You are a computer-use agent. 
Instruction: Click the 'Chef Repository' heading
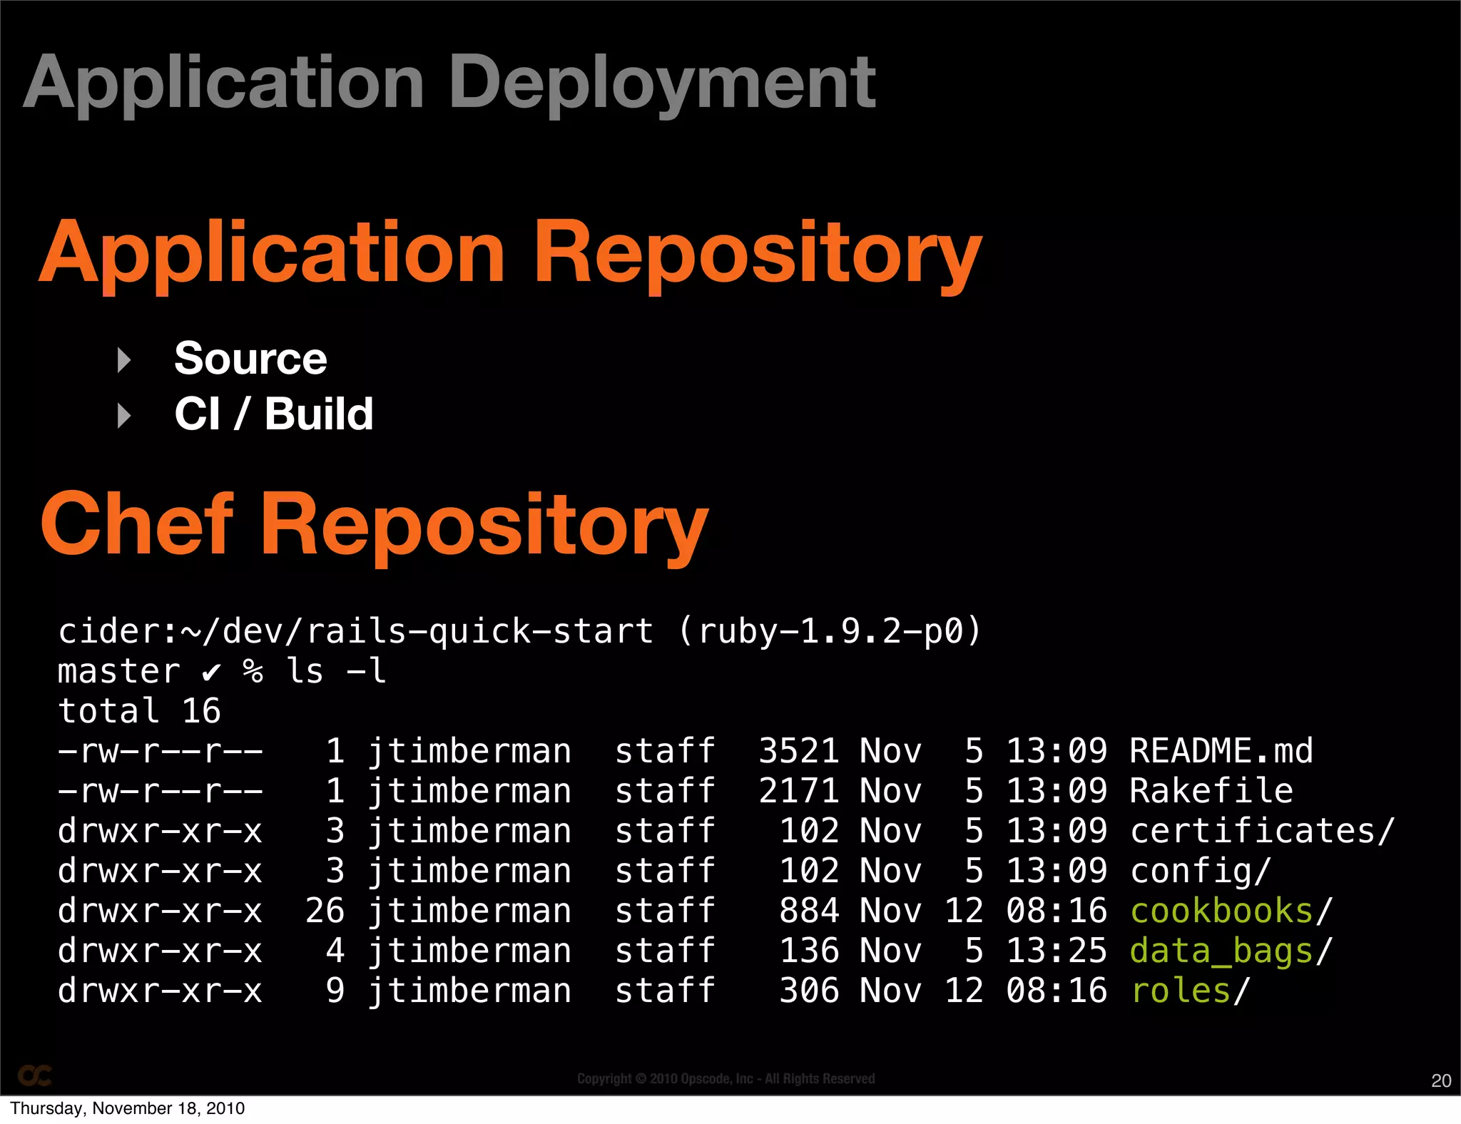coord(375,527)
